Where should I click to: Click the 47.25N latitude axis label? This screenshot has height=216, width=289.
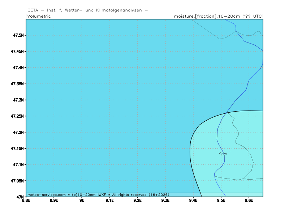point(17,116)
